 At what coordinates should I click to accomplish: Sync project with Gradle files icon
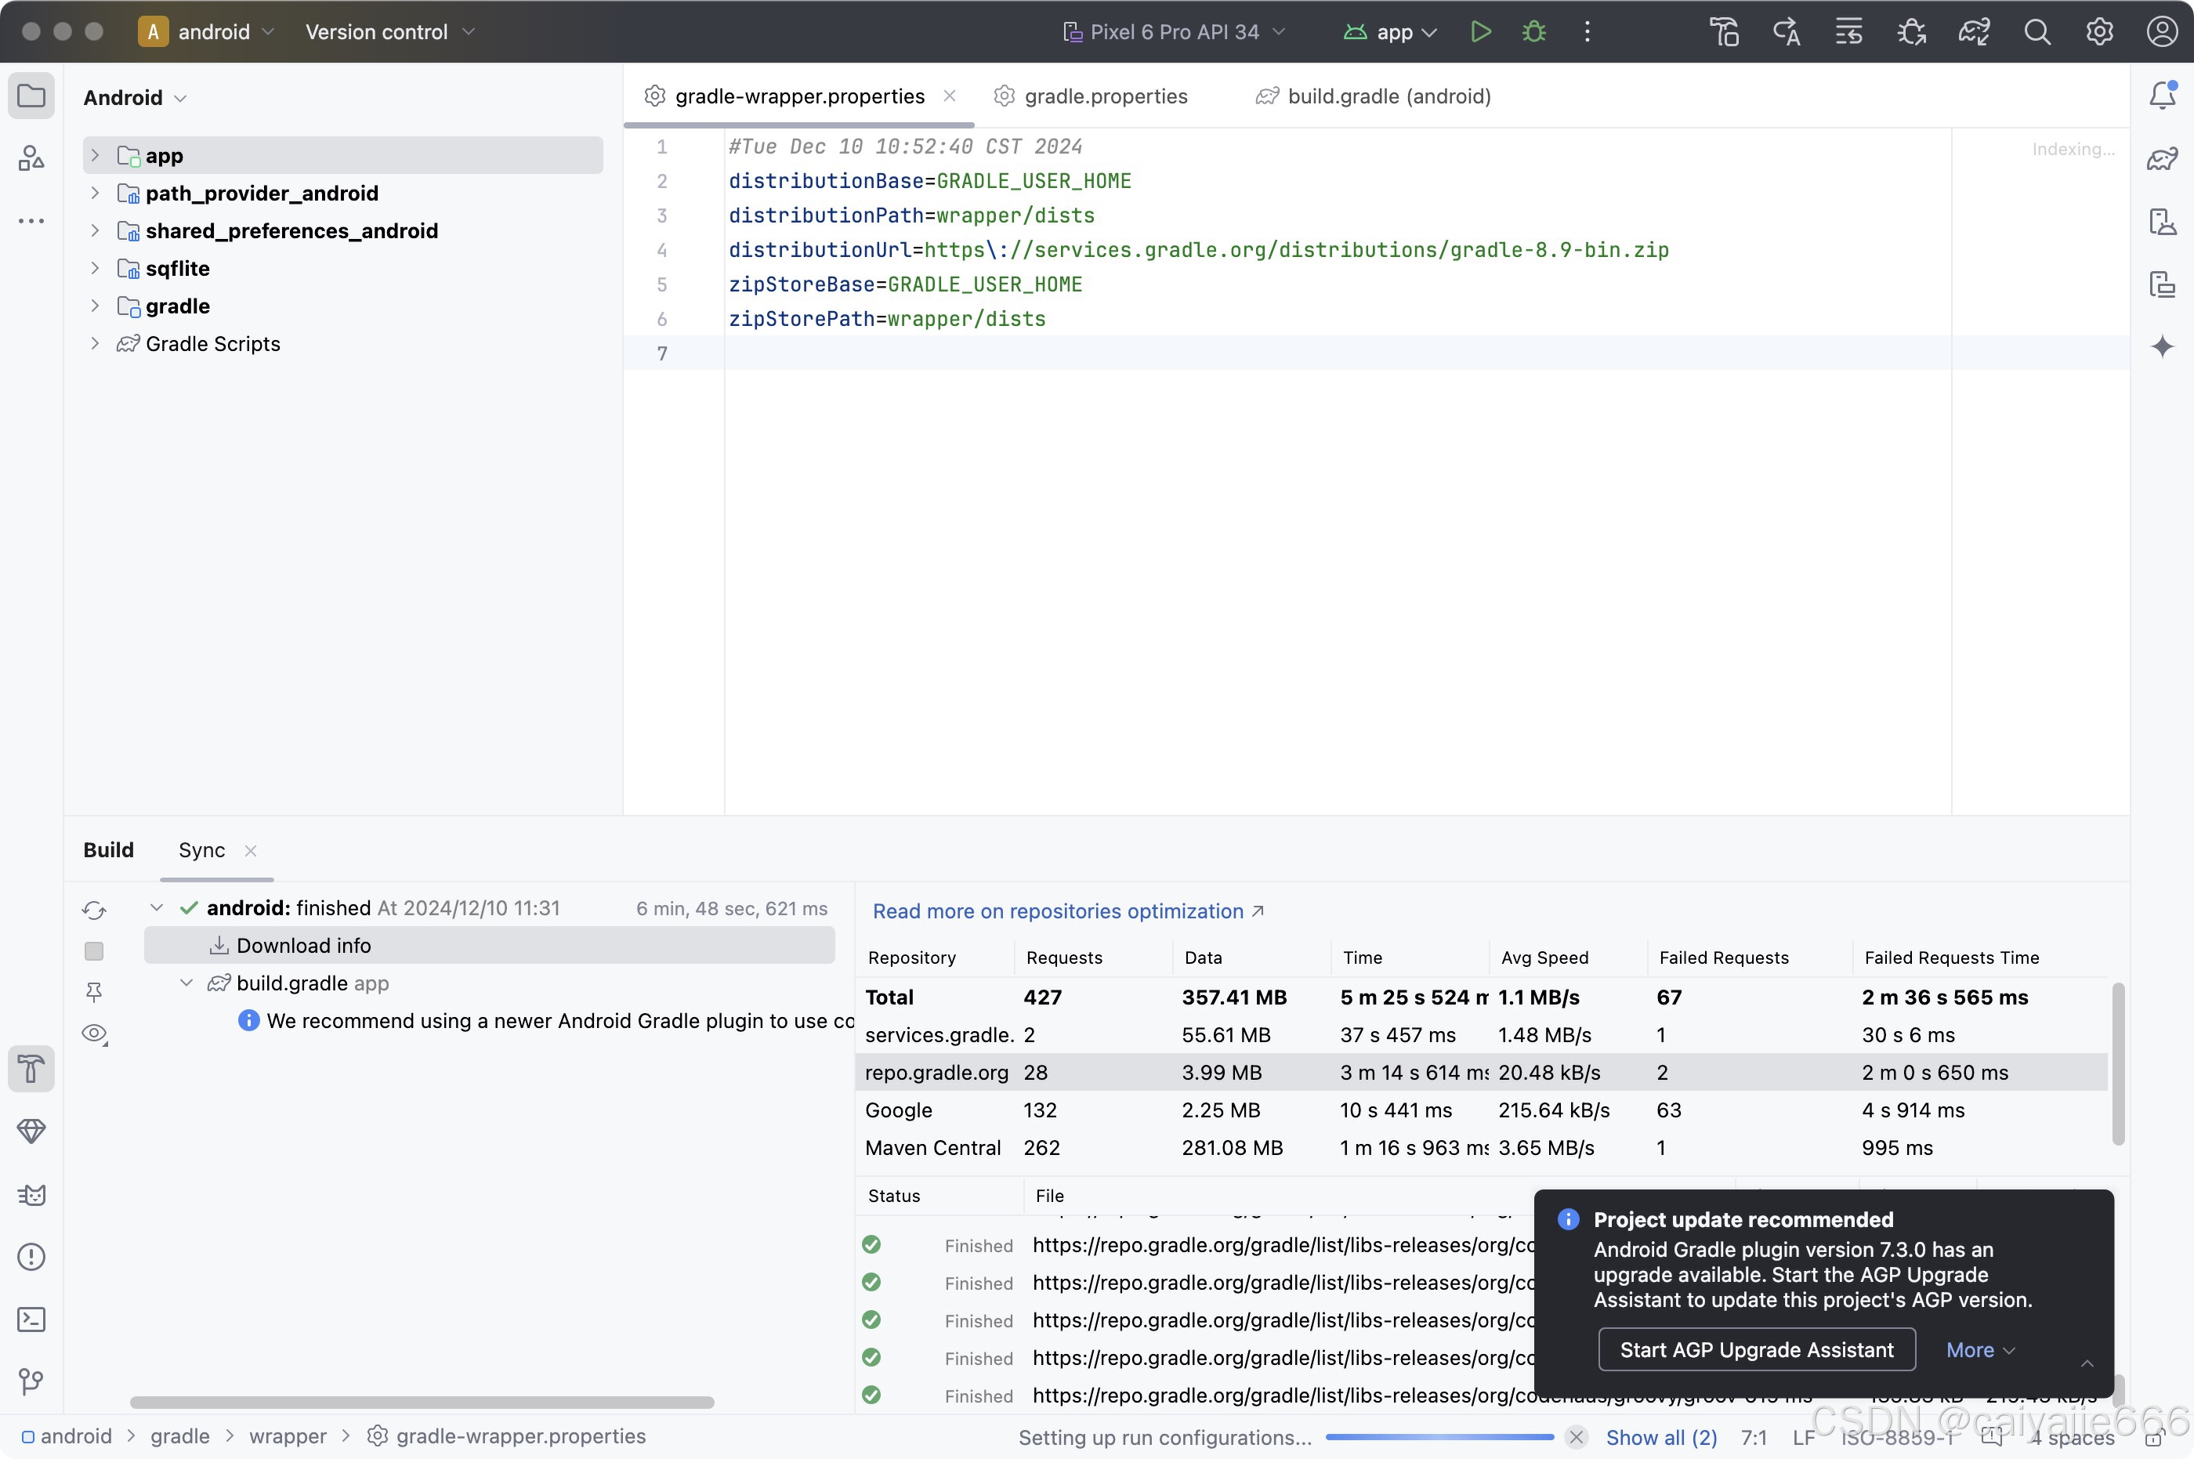(x=1974, y=31)
